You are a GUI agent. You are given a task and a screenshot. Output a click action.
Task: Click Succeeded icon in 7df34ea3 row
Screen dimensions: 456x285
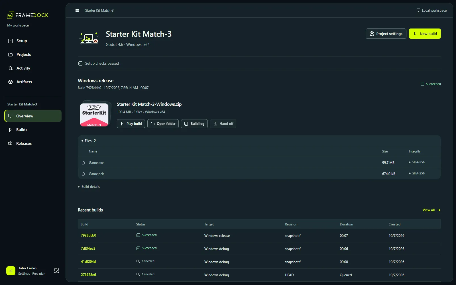[x=138, y=248]
